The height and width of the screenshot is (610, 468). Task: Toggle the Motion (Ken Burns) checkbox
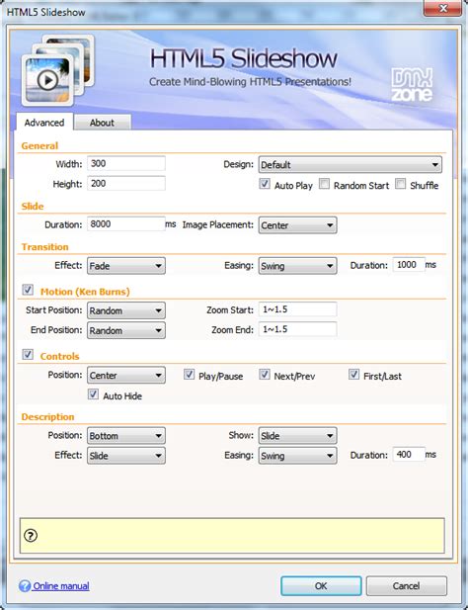click(x=28, y=290)
